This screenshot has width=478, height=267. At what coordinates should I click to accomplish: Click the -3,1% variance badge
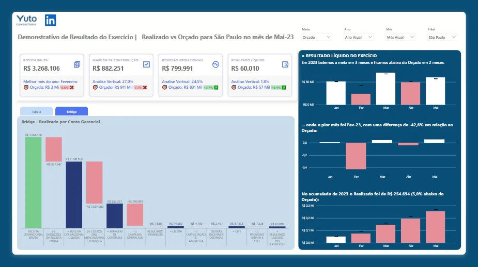[138, 88]
